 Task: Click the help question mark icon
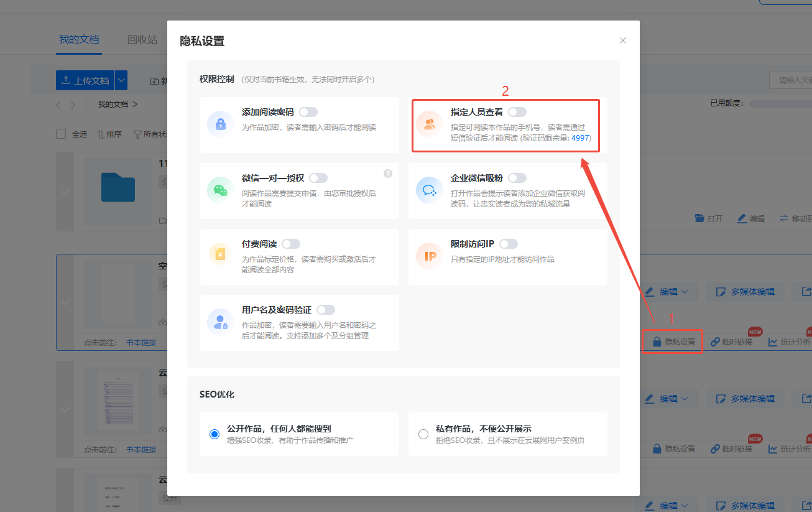[388, 174]
